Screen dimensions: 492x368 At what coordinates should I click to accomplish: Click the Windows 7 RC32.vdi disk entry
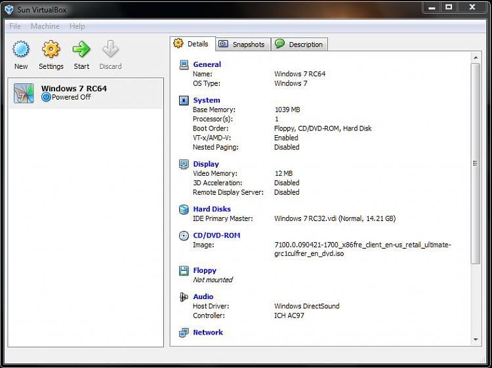click(x=335, y=218)
